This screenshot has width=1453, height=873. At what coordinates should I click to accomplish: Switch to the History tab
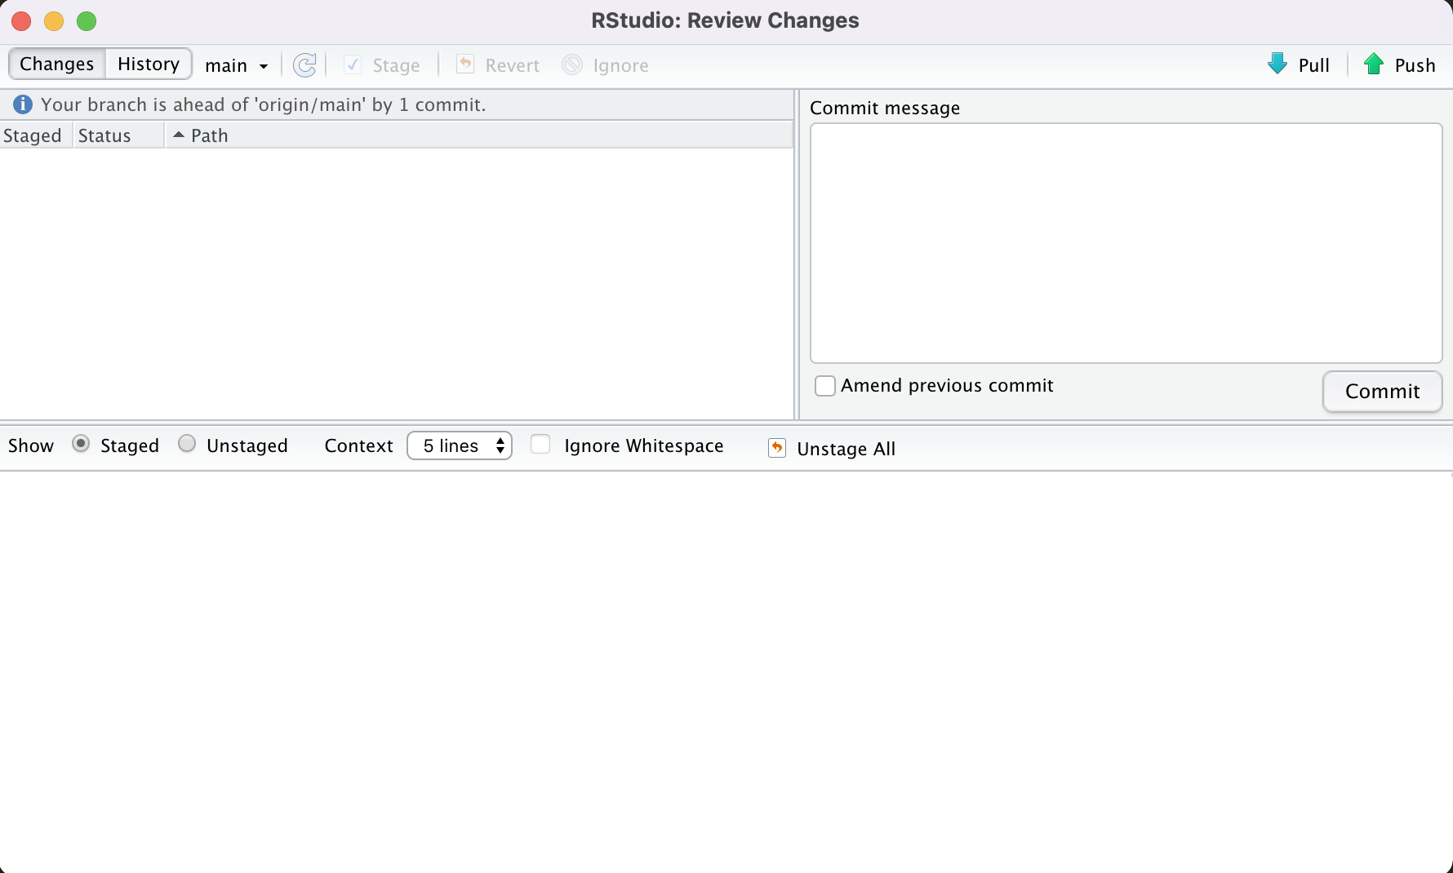tap(149, 64)
